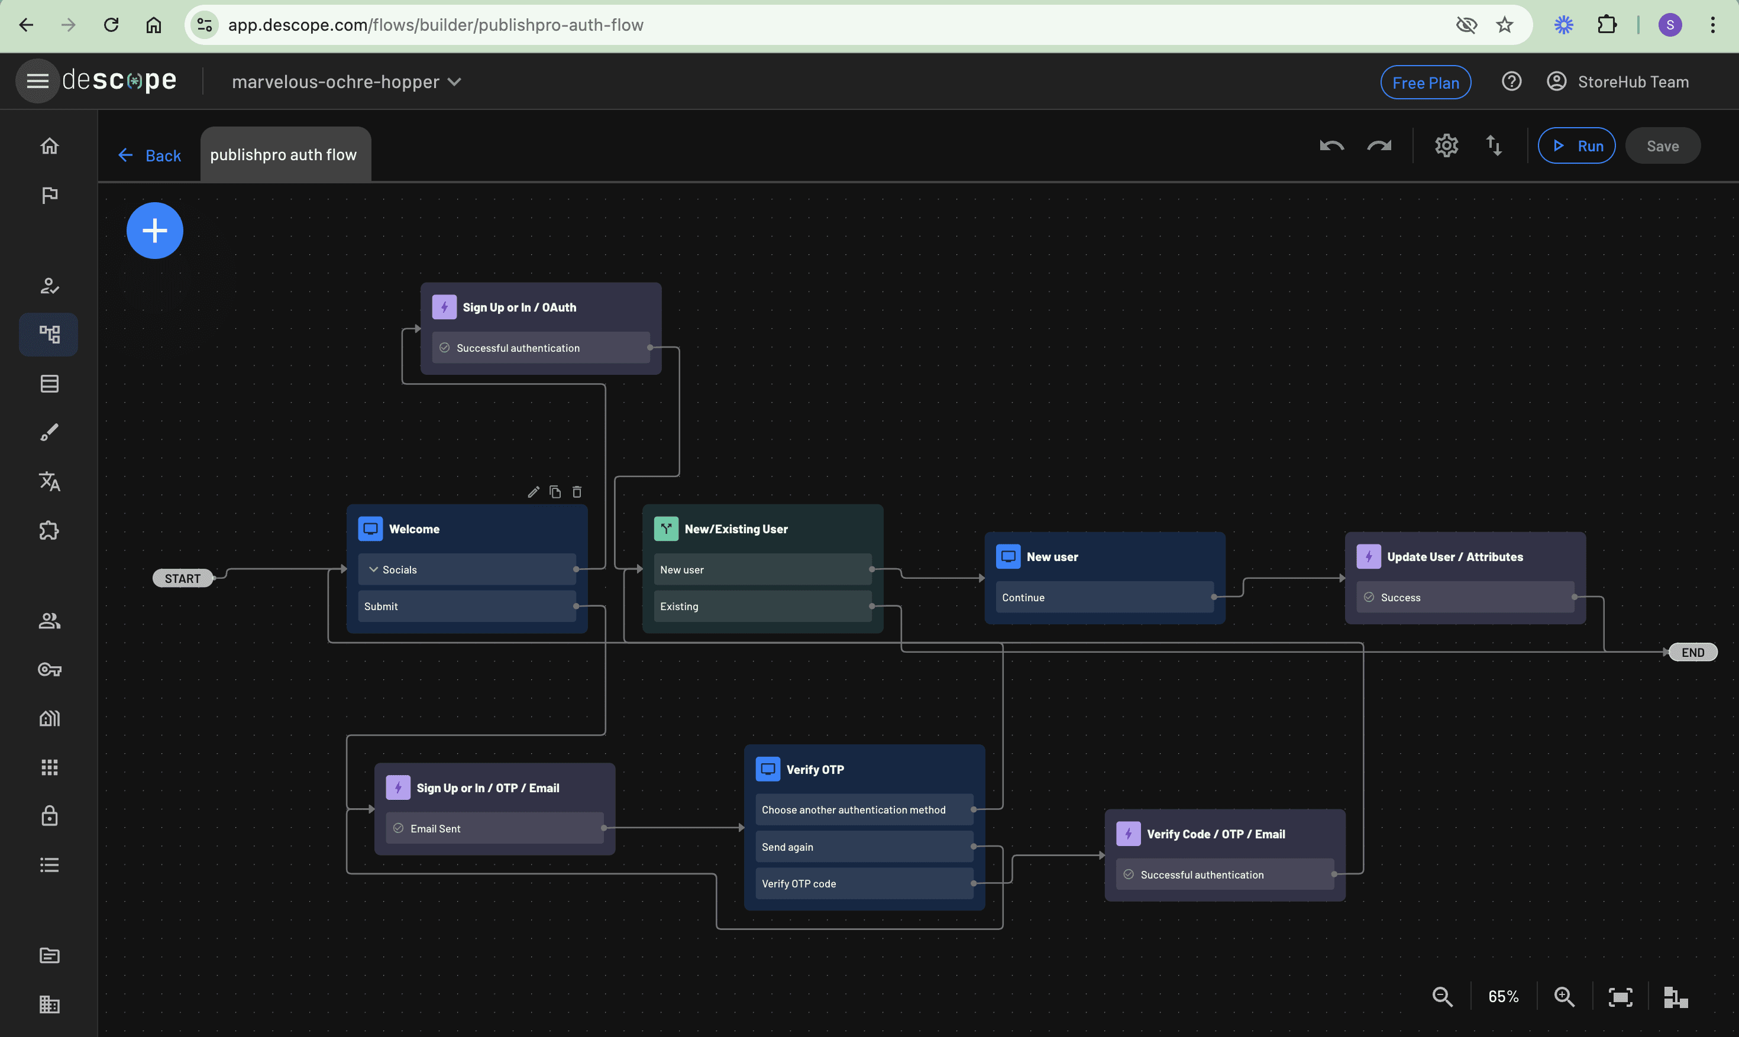The image size is (1739, 1037).
Task: Toggle the minimap layout icon
Action: (1675, 996)
